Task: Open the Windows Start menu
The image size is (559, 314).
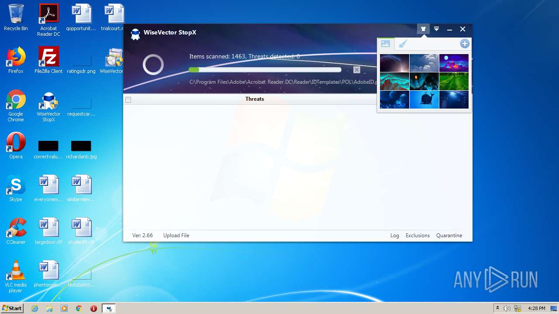Action: coord(12,308)
